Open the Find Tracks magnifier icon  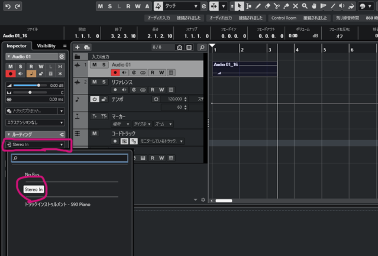(x=202, y=47)
